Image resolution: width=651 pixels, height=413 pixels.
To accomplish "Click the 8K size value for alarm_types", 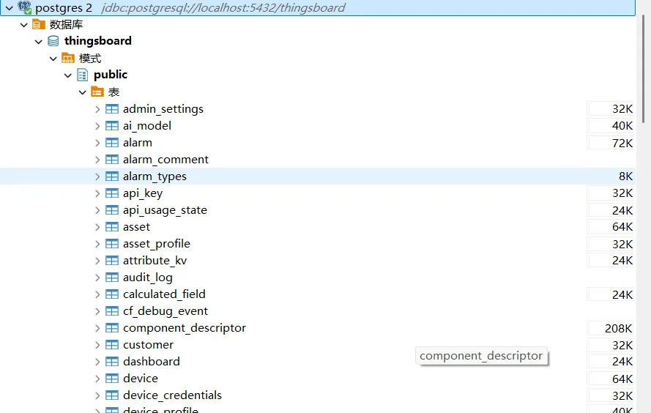I will tap(625, 176).
